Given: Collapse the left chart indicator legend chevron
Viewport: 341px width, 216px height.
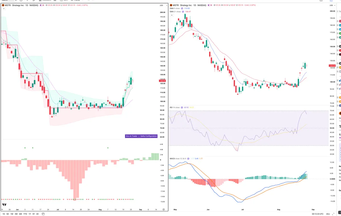Looking at the screenshot, I should pos(3,9).
